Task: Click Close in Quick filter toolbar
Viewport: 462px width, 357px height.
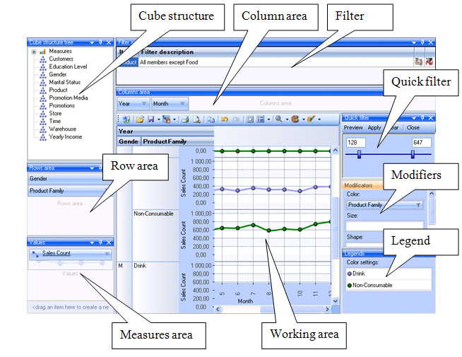Action: coord(413,128)
